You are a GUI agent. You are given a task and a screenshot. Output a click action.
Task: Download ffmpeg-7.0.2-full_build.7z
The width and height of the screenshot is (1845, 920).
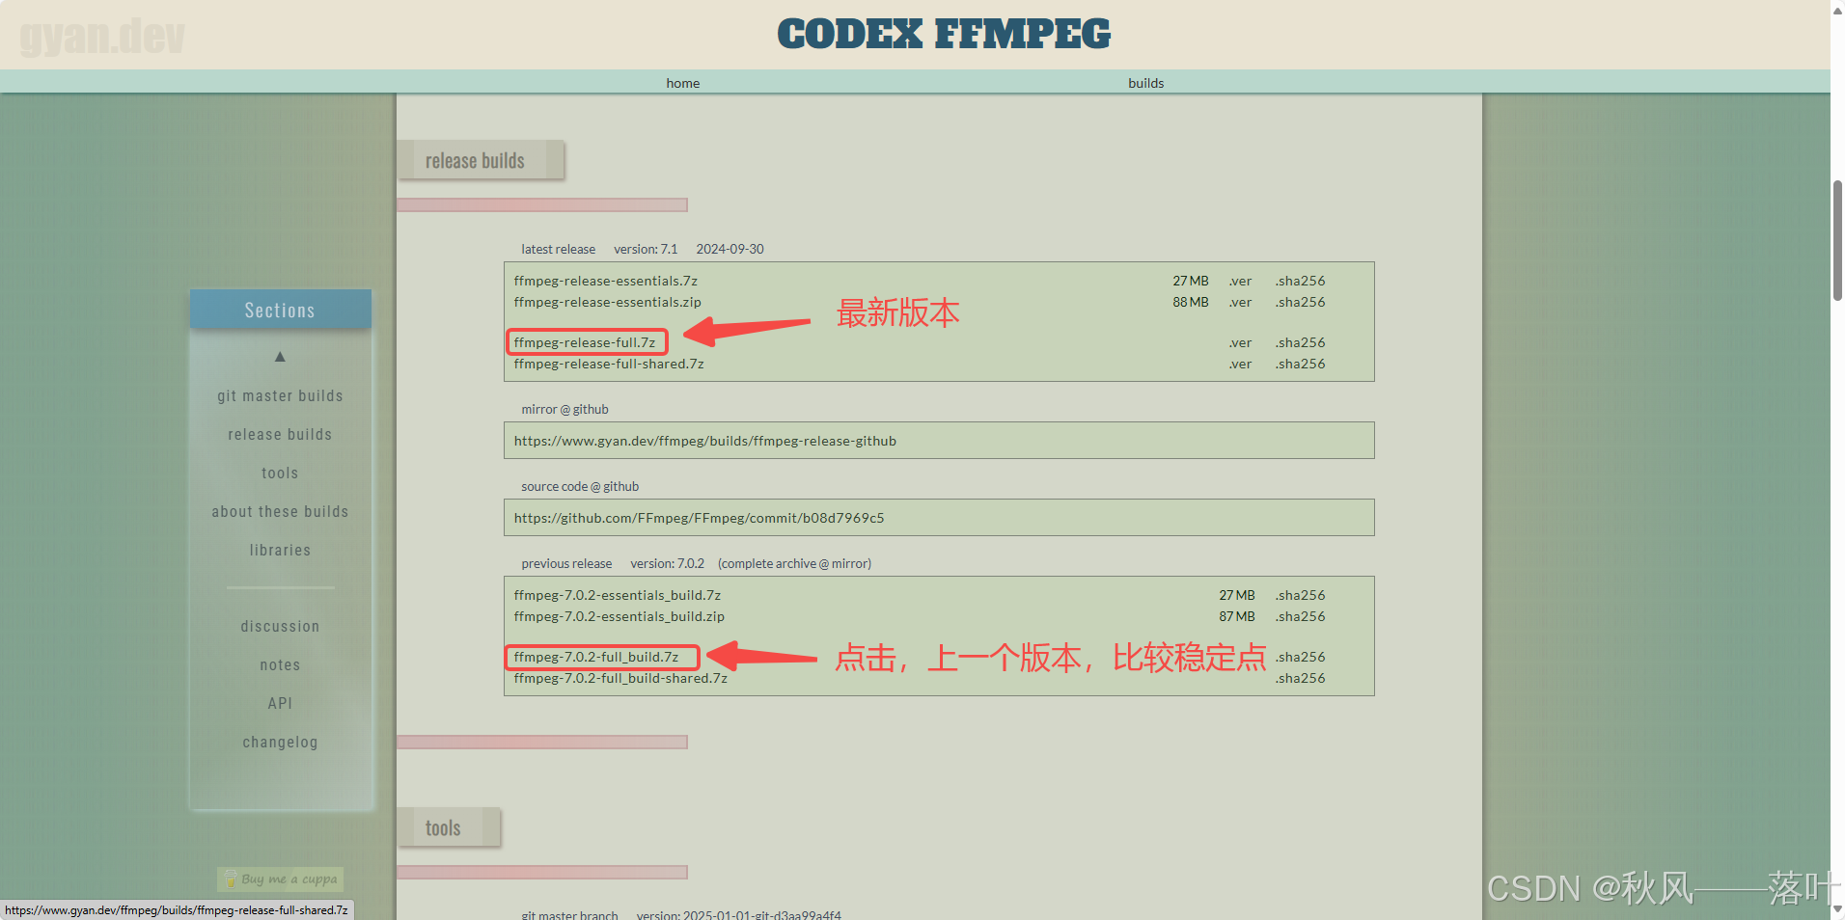click(595, 657)
